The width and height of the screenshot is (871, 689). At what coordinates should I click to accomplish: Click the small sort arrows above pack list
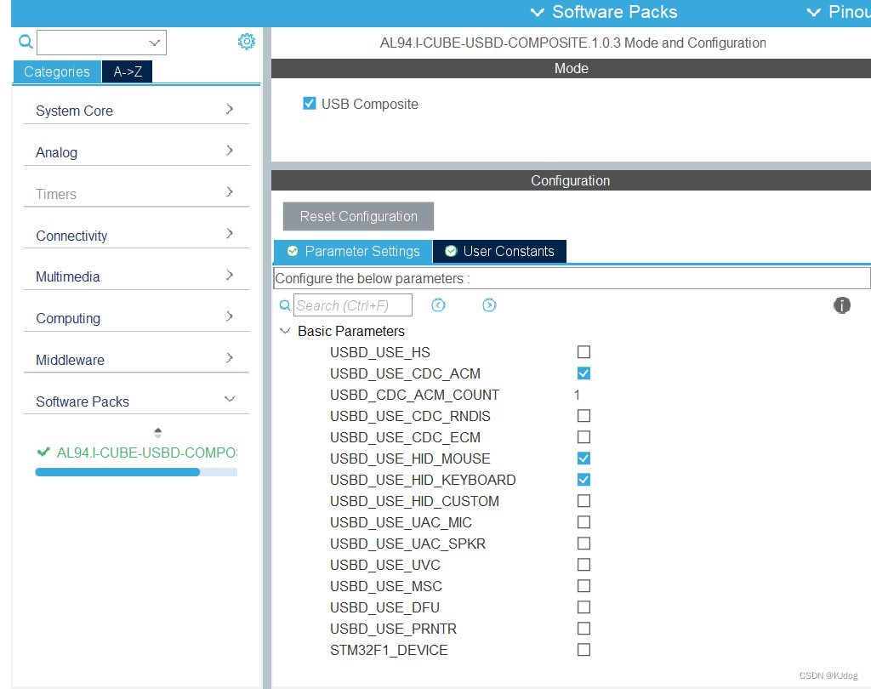point(157,433)
